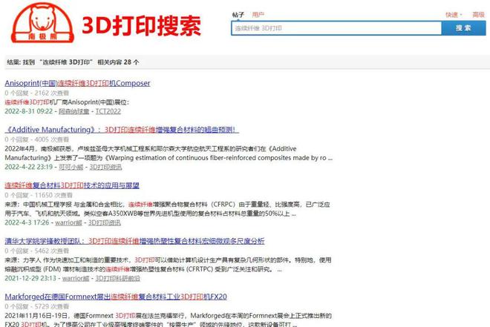490x327 pixels.
Task: Open 连续纤维复合材料3D打印技术的应用与展望 result
Action: coord(72,185)
